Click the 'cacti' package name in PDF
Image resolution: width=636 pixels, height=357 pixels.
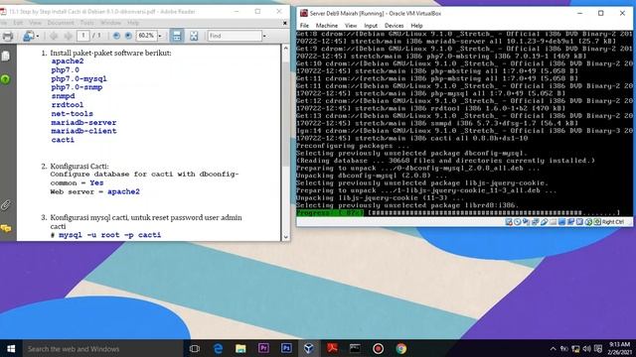63,140
